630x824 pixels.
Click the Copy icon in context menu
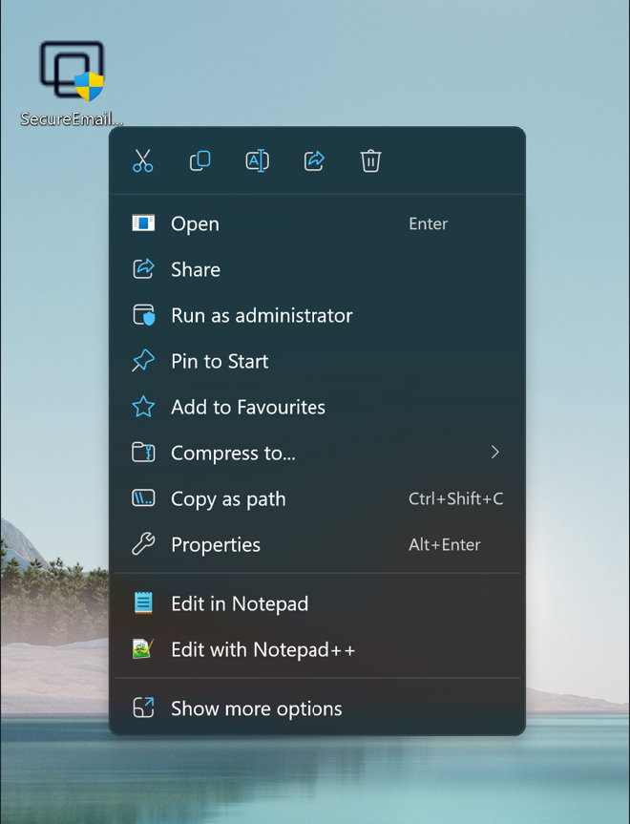(199, 160)
